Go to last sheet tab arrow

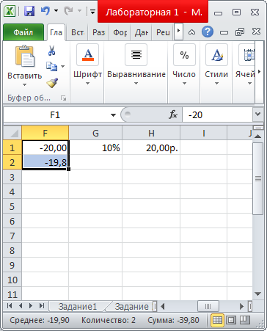click(42, 306)
